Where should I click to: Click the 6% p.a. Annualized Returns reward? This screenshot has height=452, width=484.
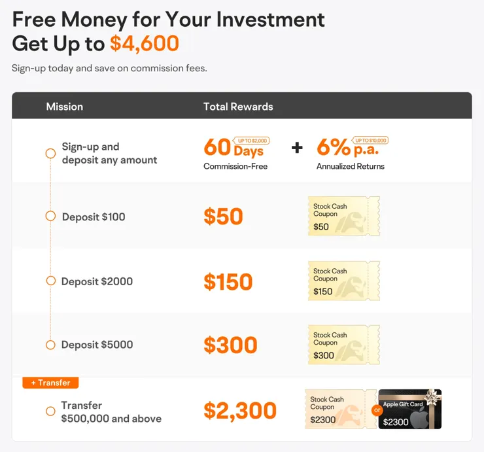[x=350, y=153]
